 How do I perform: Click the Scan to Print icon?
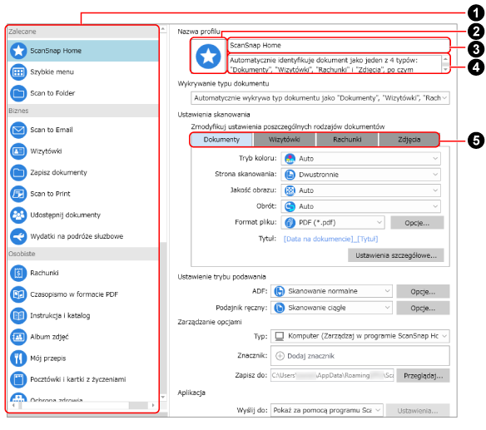pos(18,194)
